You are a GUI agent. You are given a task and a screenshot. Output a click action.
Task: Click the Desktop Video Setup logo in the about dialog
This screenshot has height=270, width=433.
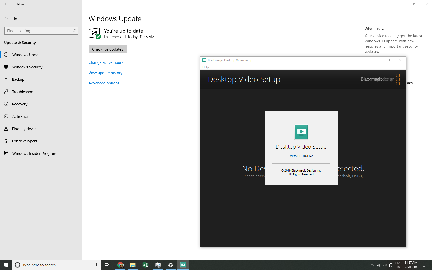pos(301,132)
